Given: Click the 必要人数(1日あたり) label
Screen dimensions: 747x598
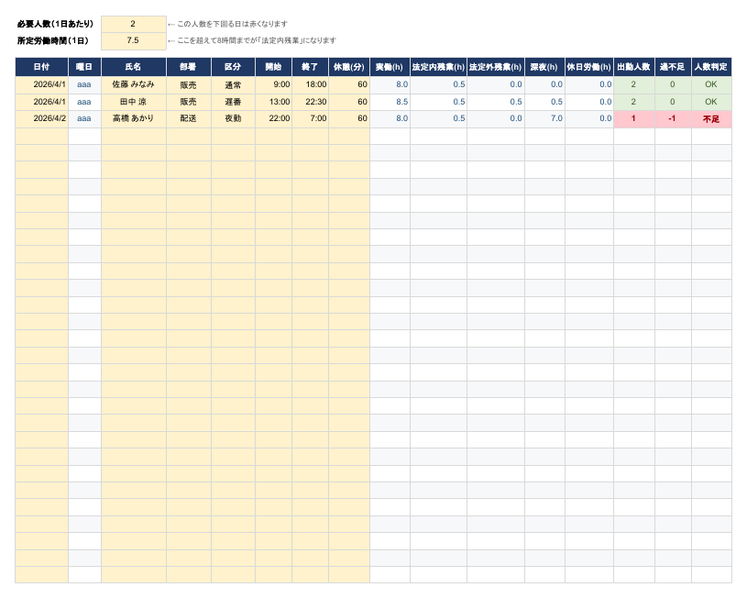Looking at the screenshot, I should point(55,24).
